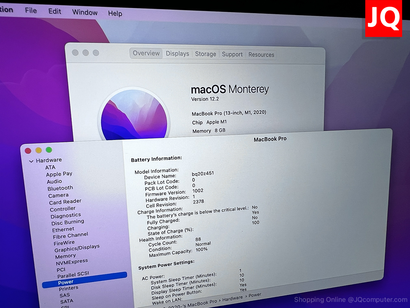Viewport: 410px width, 308px height.
Task: Switch to the Displays tab
Action: click(x=177, y=54)
